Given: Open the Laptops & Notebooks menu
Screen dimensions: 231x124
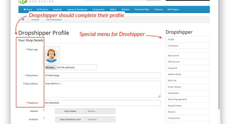Looking at the screenshot, I should pyautogui.click(x=77, y=9).
